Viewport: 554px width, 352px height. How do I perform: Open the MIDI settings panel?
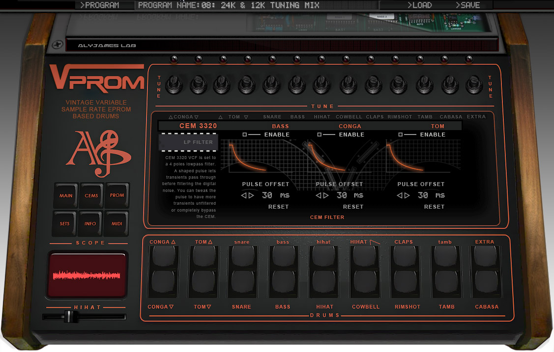coord(117,223)
